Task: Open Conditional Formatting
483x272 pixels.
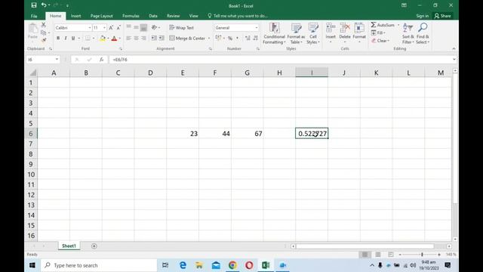Action: pyautogui.click(x=274, y=33)
